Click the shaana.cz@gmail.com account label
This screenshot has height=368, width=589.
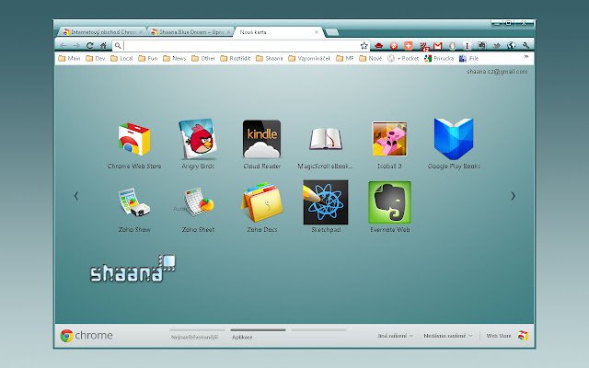497,72
